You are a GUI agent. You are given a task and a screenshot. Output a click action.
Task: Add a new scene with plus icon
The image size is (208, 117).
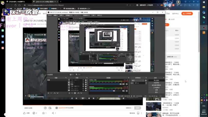point(48,93)
